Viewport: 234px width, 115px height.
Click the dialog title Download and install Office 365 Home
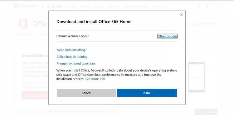tap(94, 22)
